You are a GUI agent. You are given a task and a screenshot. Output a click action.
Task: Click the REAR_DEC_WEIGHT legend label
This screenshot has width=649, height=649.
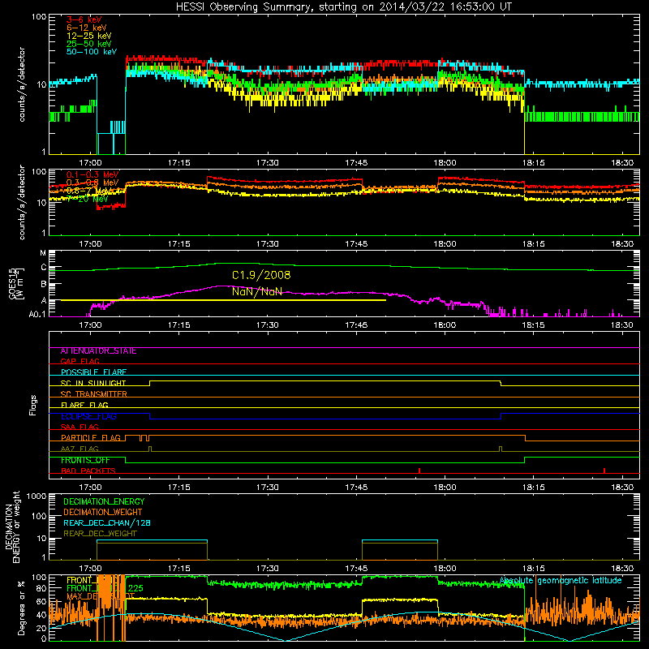point(100,534)
